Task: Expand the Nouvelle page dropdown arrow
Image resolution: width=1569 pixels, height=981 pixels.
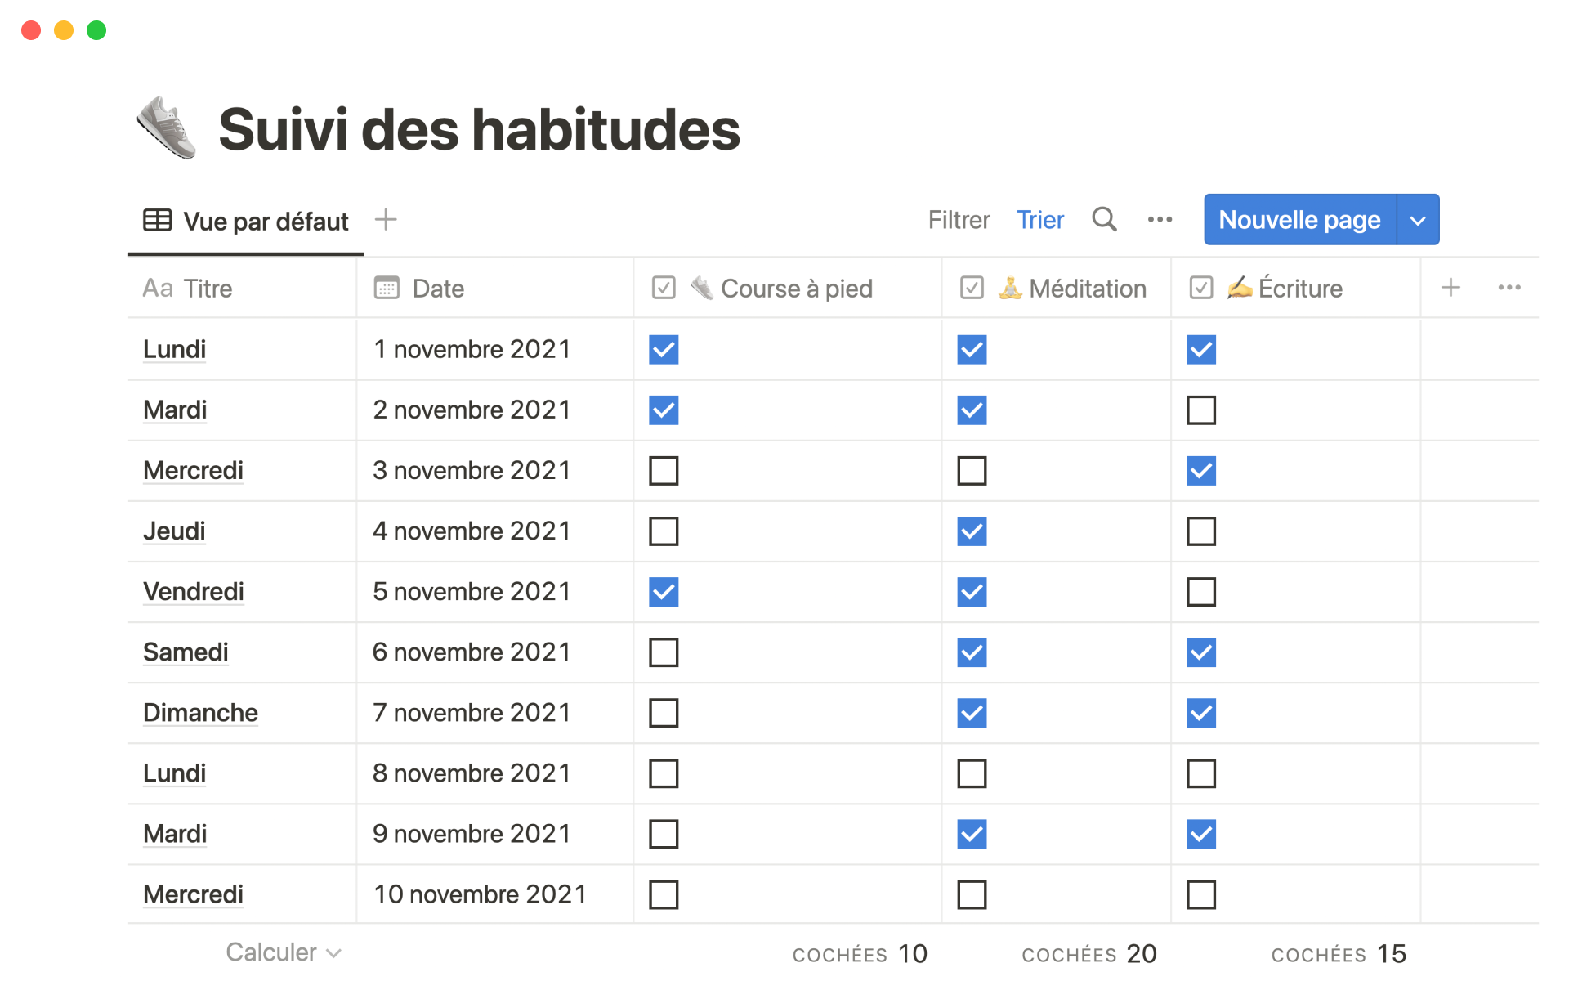Action: coord(1418,220)
